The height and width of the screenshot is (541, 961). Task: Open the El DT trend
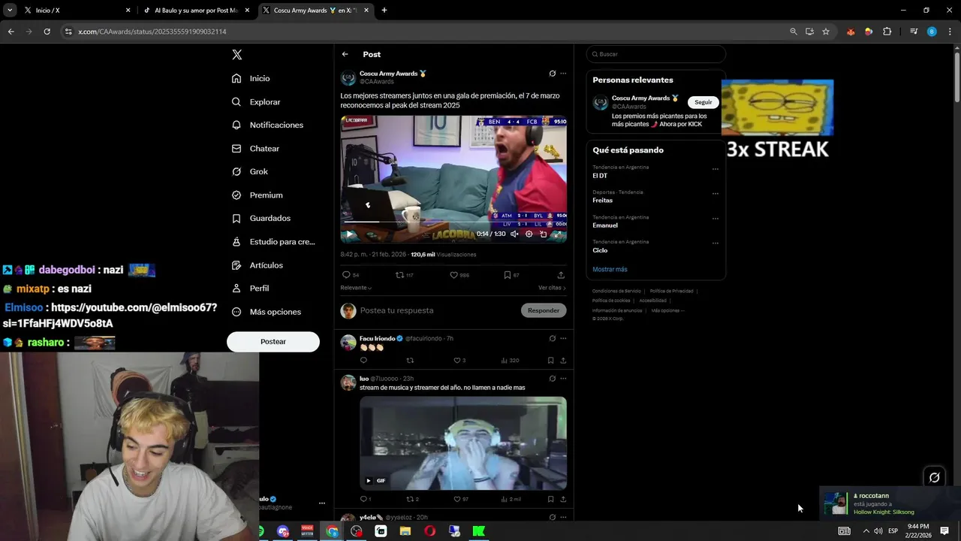pos(600,176)
